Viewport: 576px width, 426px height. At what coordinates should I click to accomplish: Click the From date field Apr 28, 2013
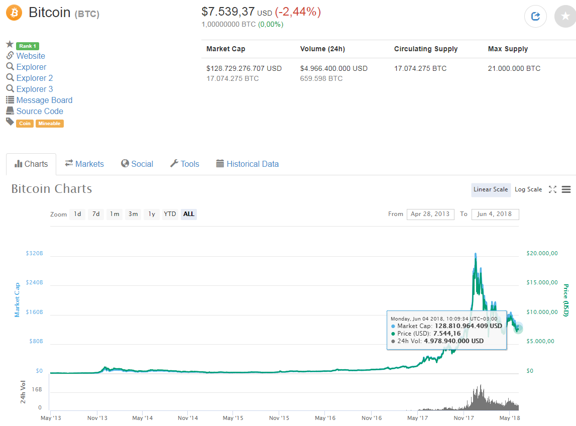430,214
